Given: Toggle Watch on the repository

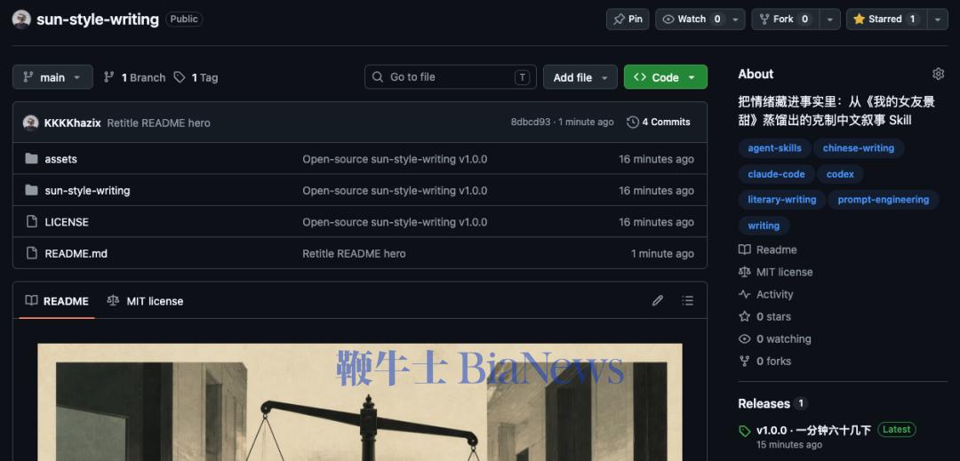Looking at the screenshot, I should pyautogui.click(x=692, y=19).
